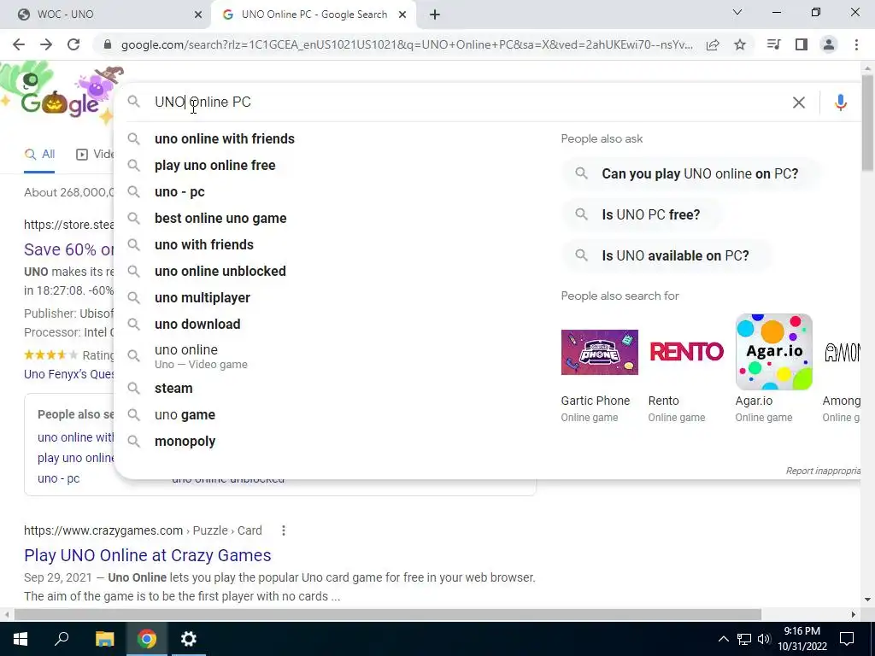Open the taskbar clock showing 9:16 PM

pyautogui.click(x=802, y=639)
